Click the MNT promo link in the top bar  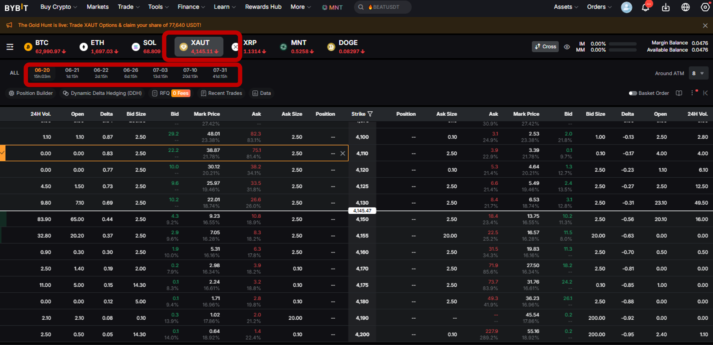(x=332, y=7)
